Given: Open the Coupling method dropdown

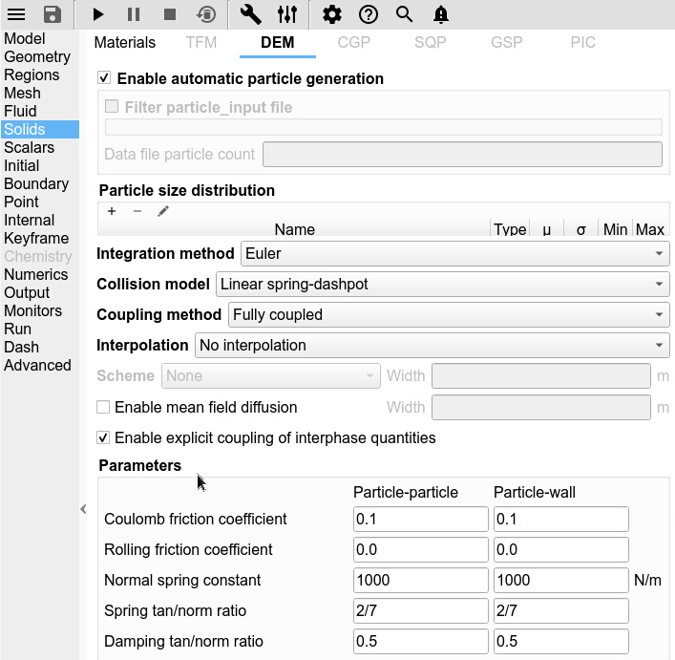Looking at the screenshot, I should (447, 315).
